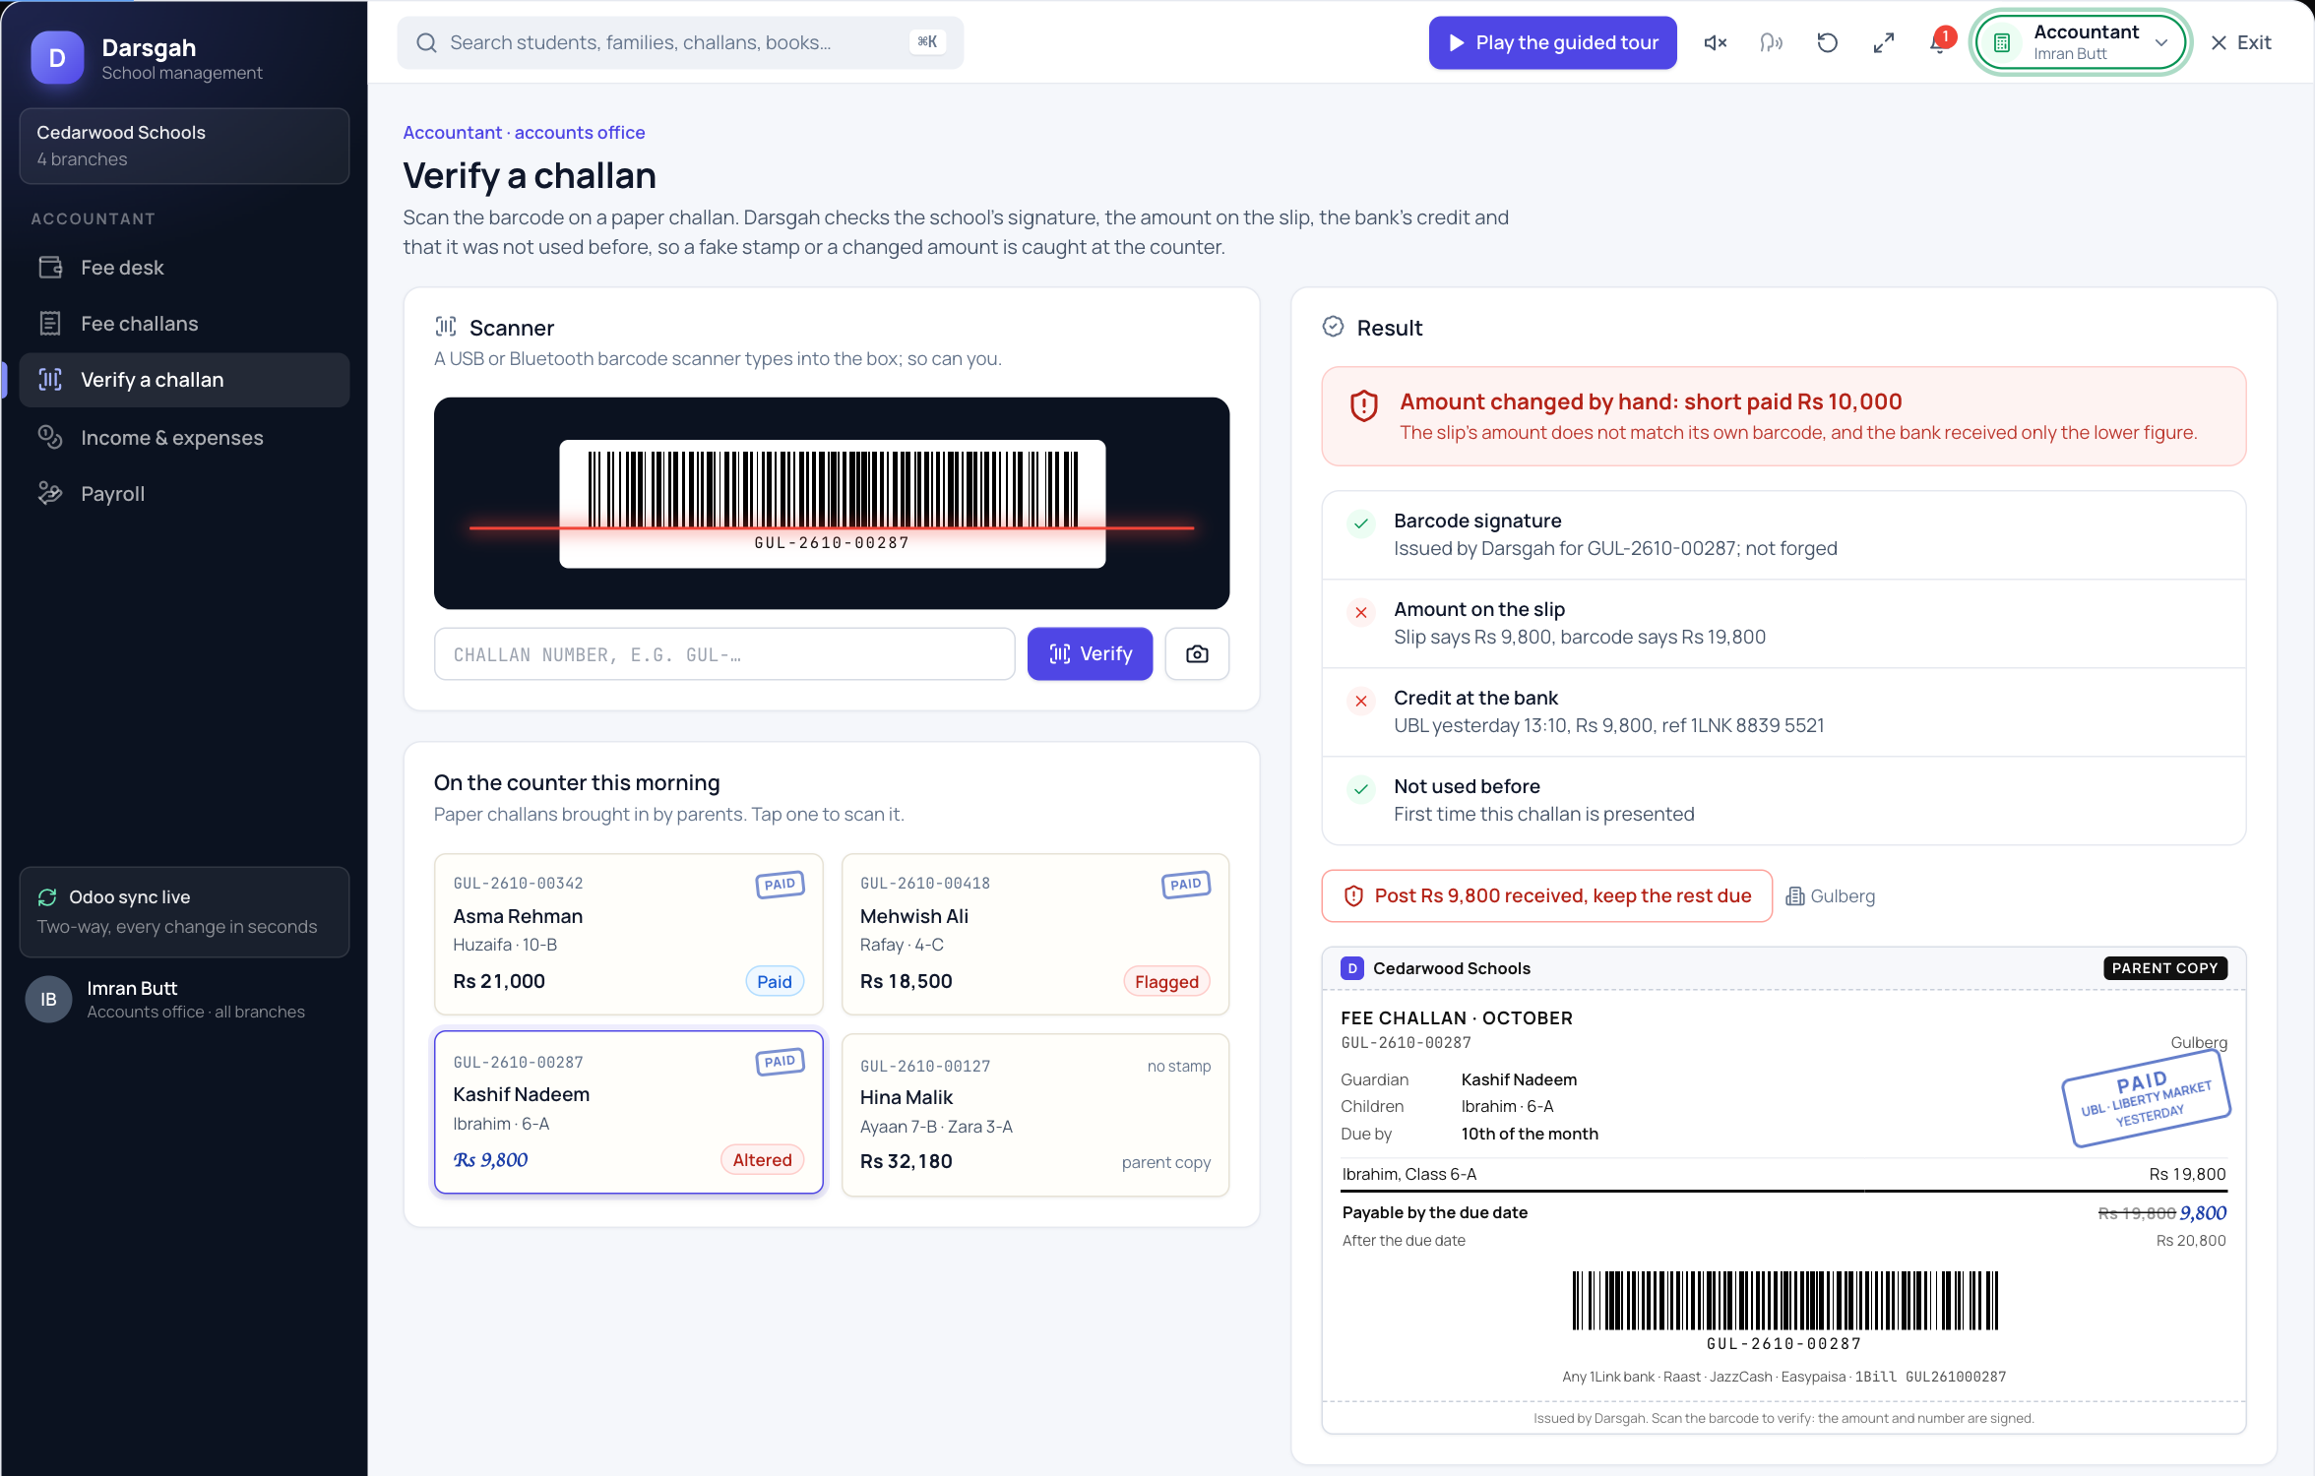Navigate to Payroll
The width and height of the screenshot is (2315, 1476).
coord(184,494)
